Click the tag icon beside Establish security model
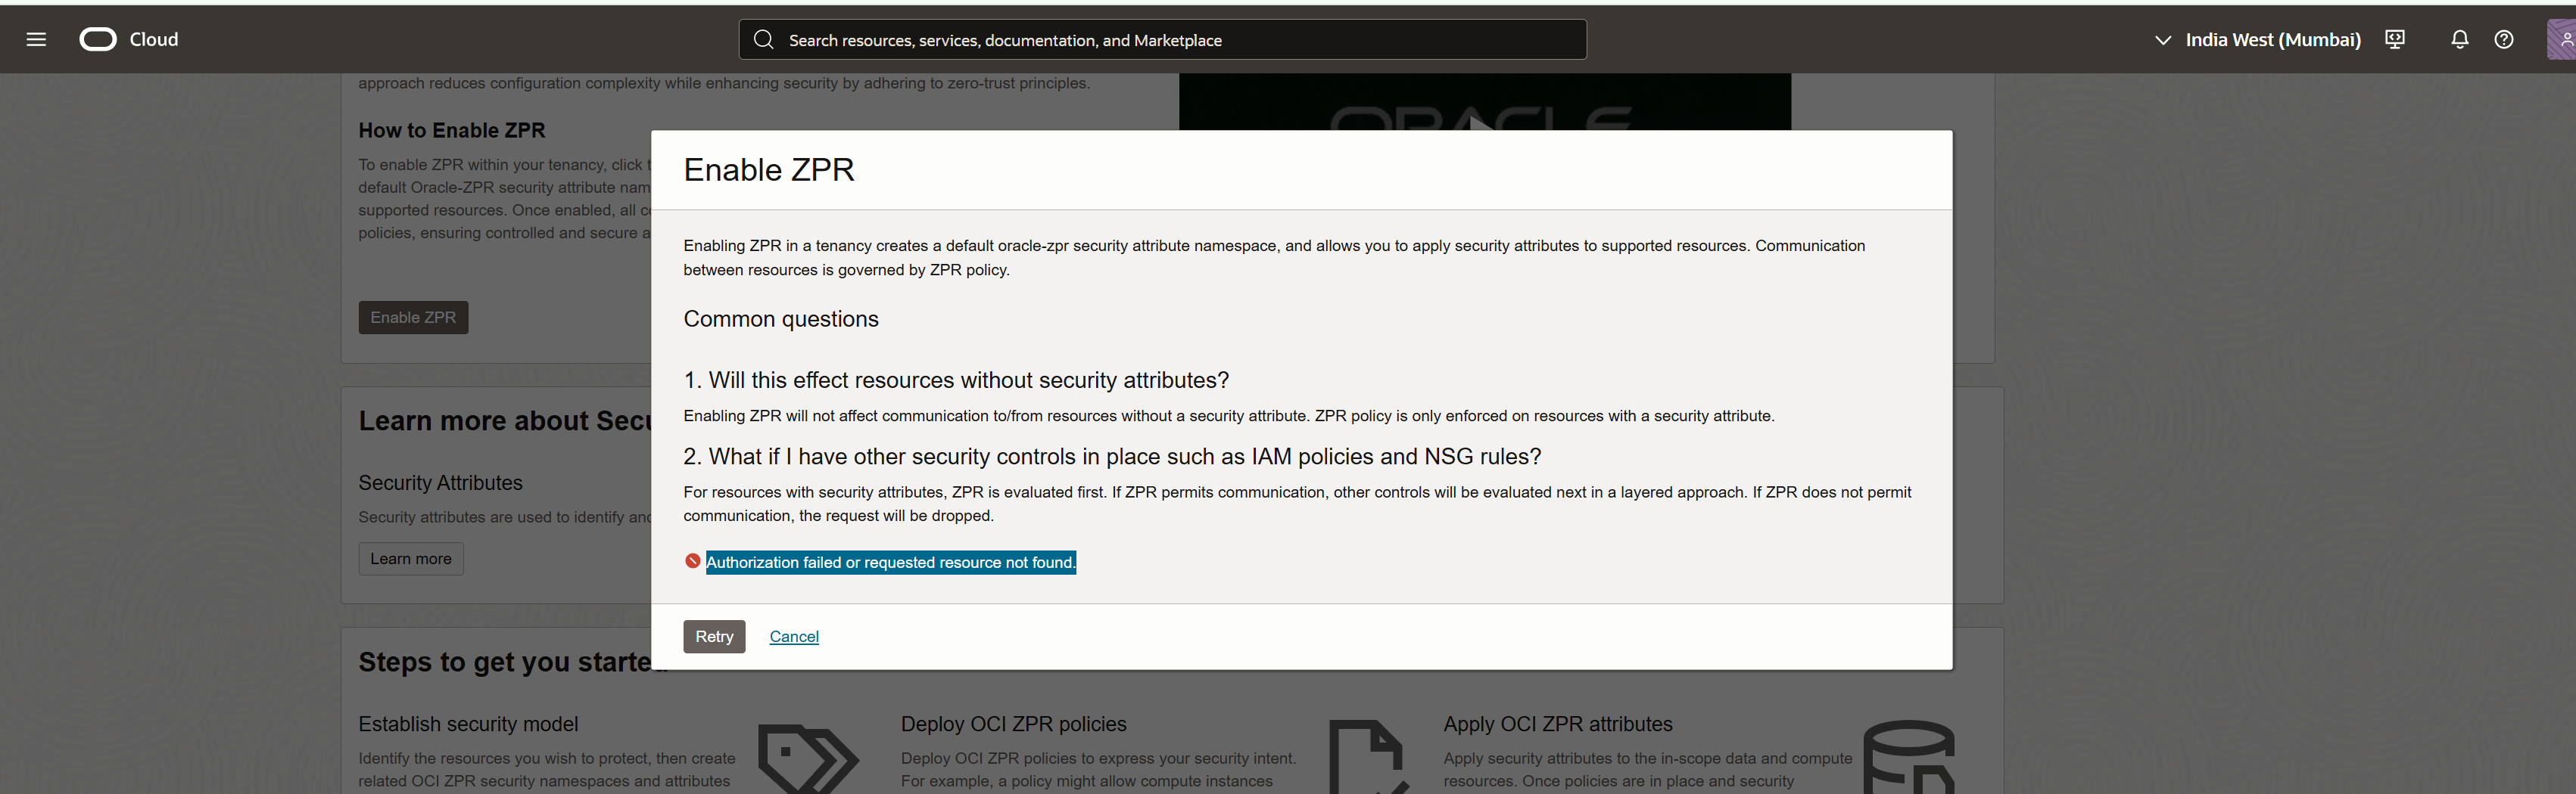 (808, 758)
